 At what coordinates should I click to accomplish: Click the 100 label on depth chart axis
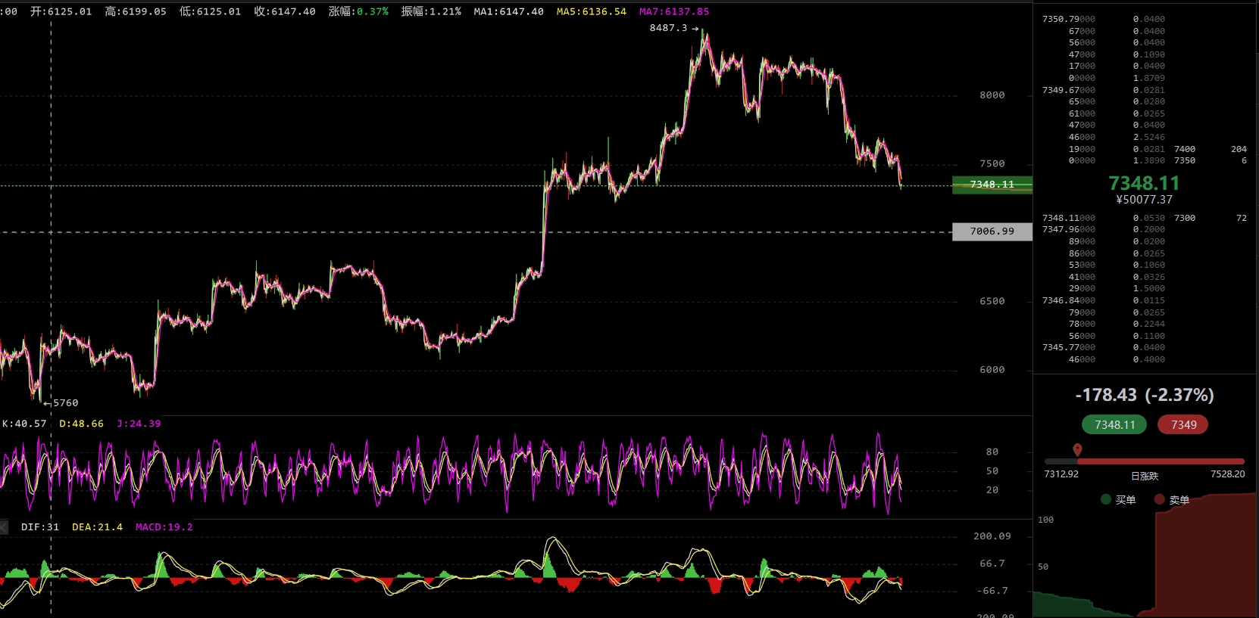point(1045,520)
